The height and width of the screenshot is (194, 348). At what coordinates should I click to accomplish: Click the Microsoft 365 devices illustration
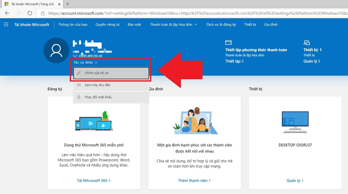(x=94, y=121)
